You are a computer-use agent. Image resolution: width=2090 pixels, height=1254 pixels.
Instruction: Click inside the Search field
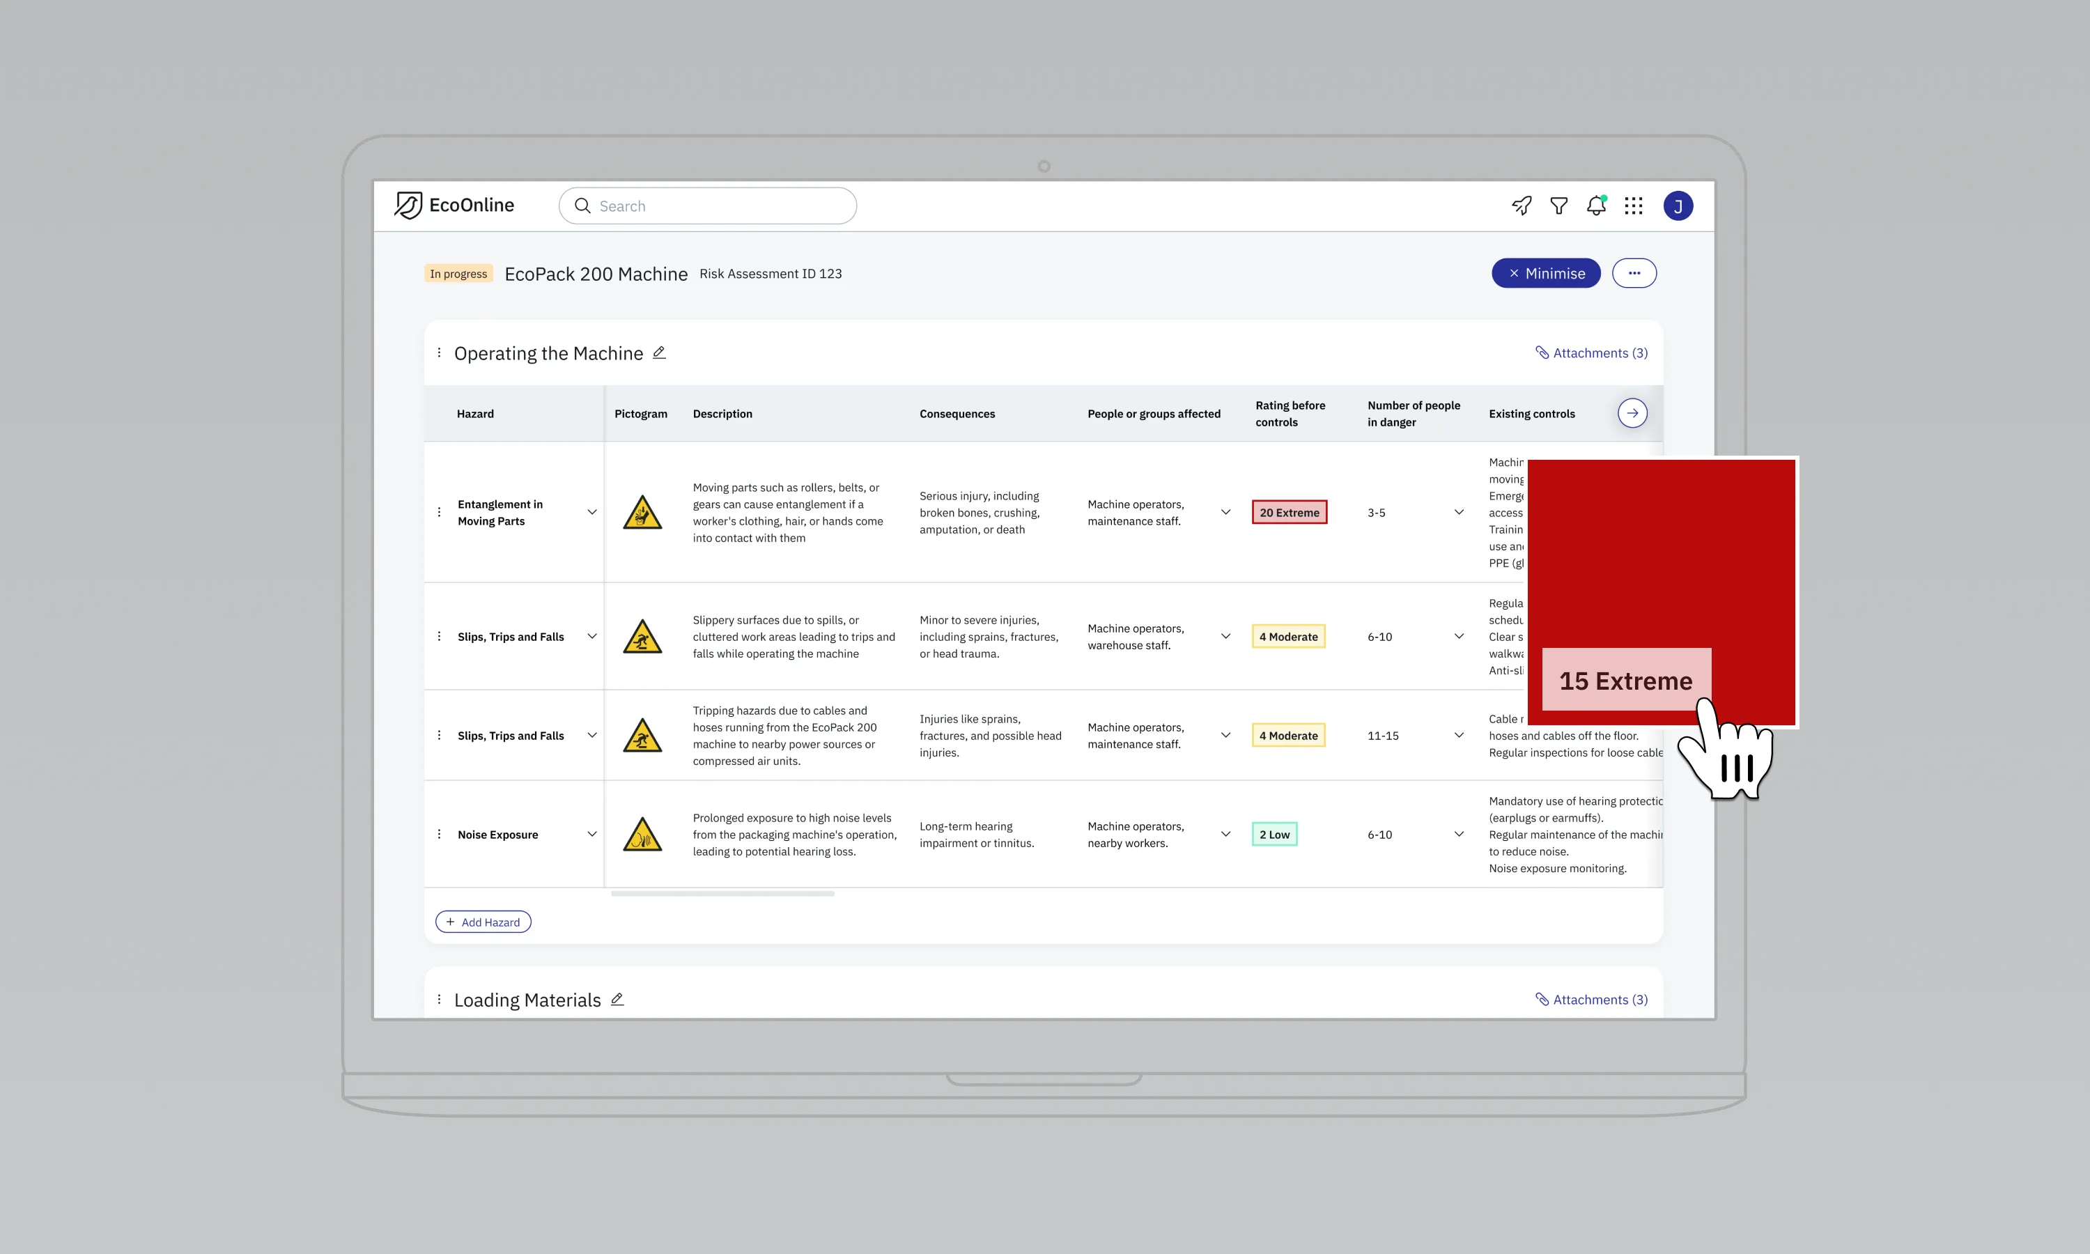tap(707, 206)
